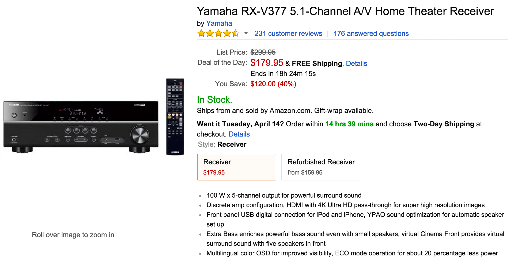Click the In Stock status text
Image resolution: width=514 pixels, height=257 pixels.
pos(214,99)
